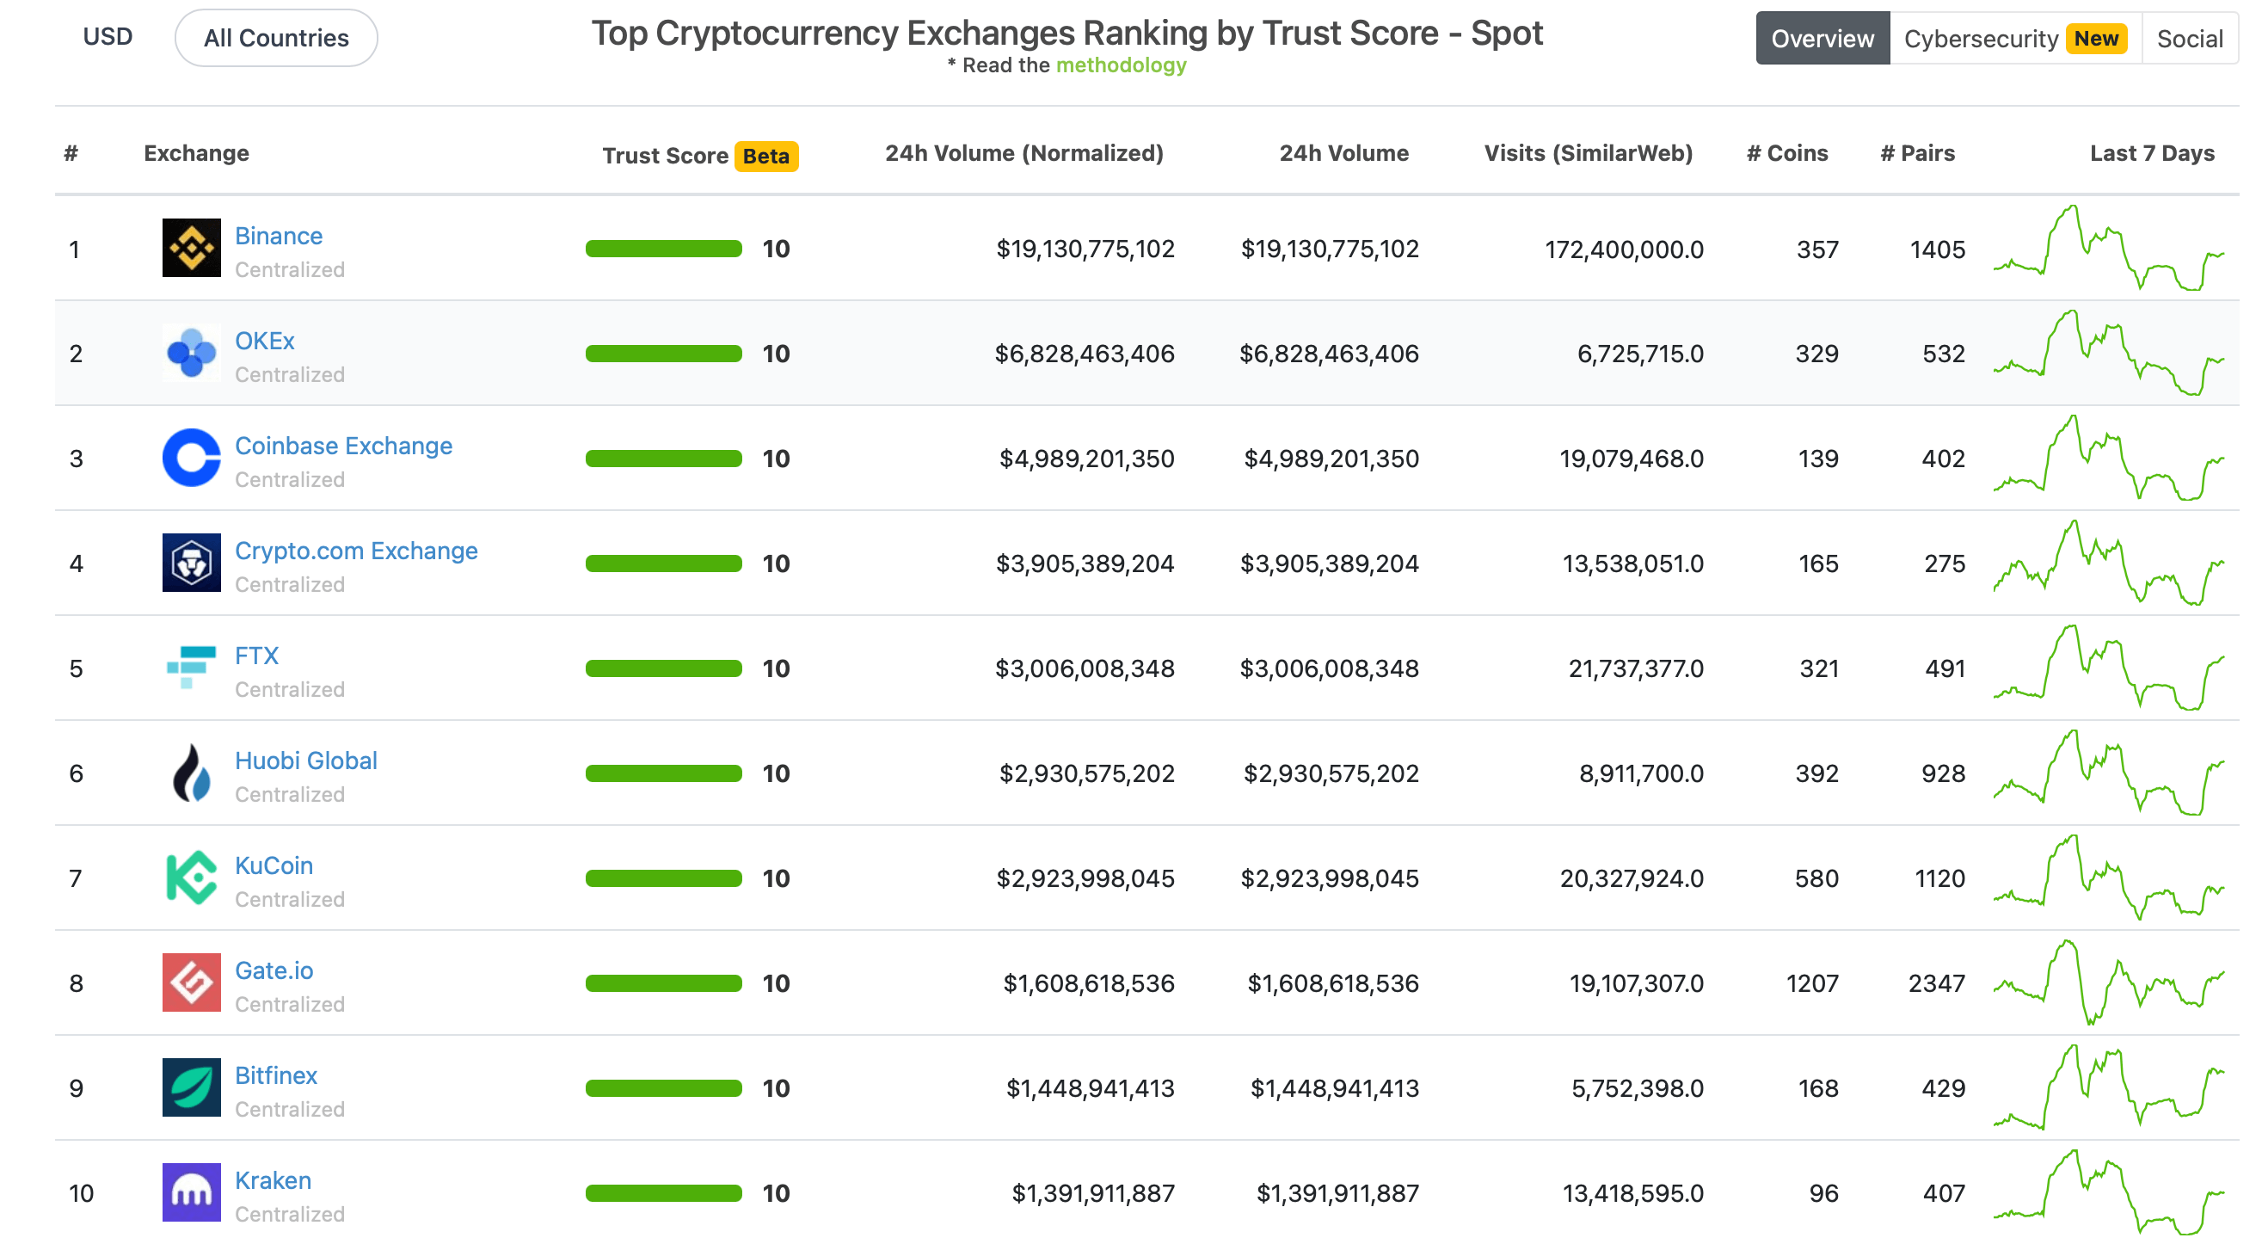Click OKEx's 7-day sparkline chart

[2108, 352]
